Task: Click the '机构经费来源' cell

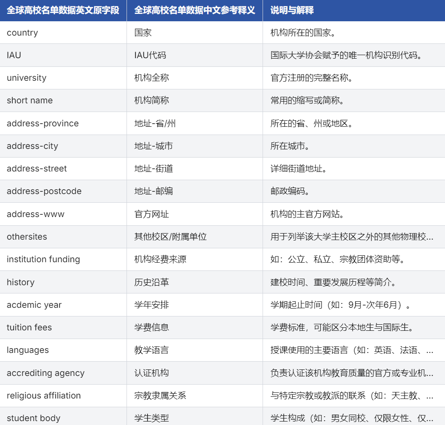Action: (x=195, y=259)
